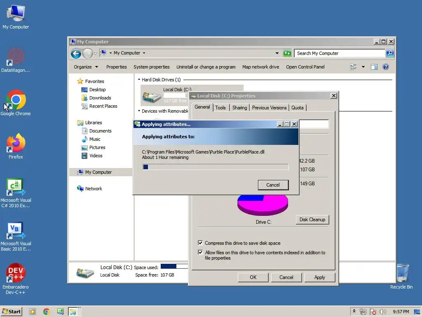
Task: Select Network in the navigation pane
Action: click(x=89, y=188)
